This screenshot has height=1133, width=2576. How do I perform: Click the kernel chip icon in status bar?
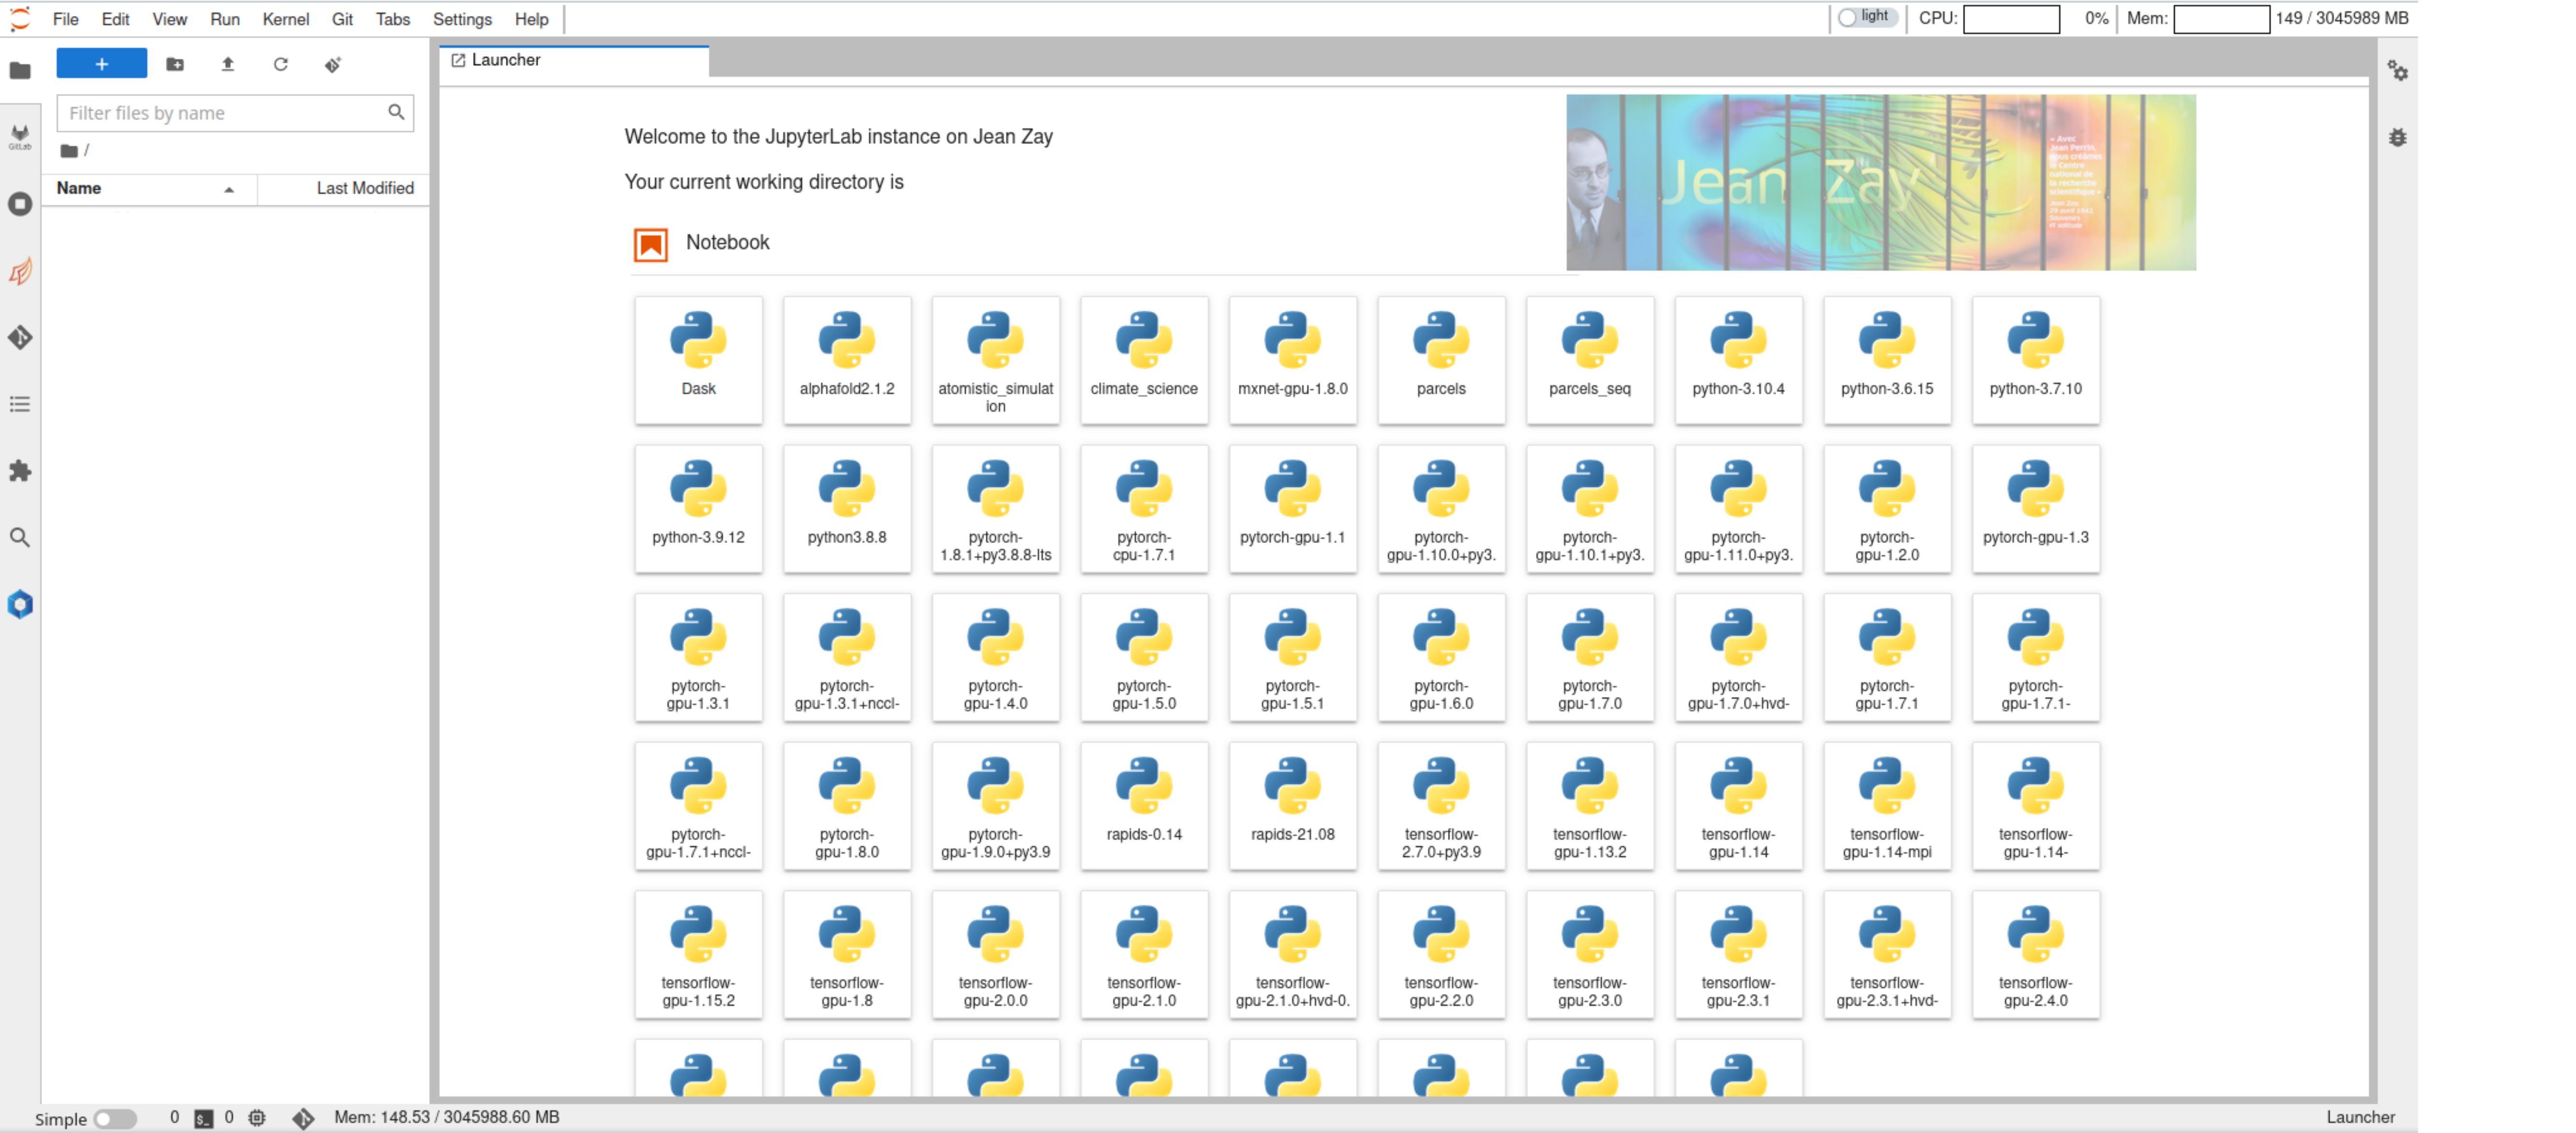[257, 1118]
